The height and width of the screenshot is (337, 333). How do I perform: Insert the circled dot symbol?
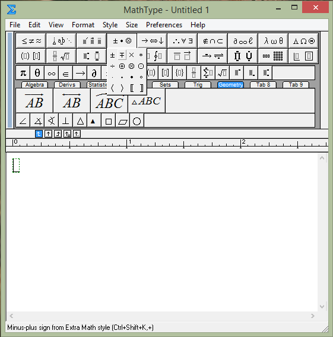point(141,66)
